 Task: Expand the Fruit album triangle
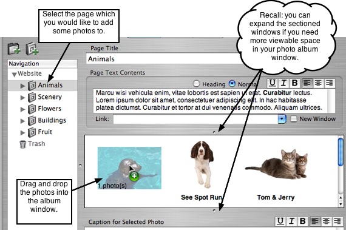tap(22, 132)
